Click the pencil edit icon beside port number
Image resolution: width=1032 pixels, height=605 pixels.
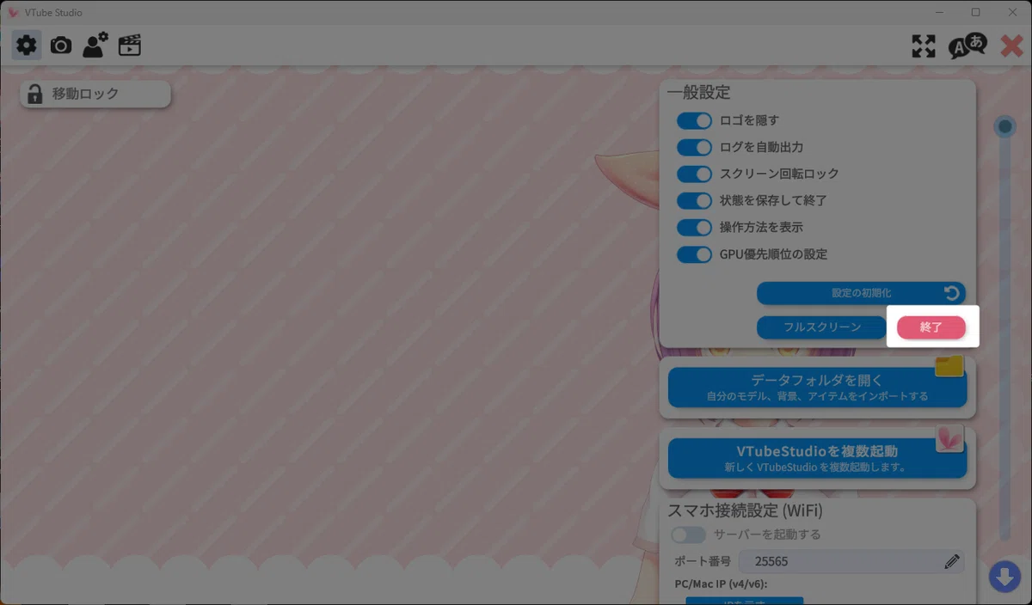point(951,562)
